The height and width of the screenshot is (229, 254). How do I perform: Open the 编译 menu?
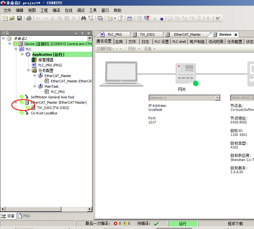point(56,10)
